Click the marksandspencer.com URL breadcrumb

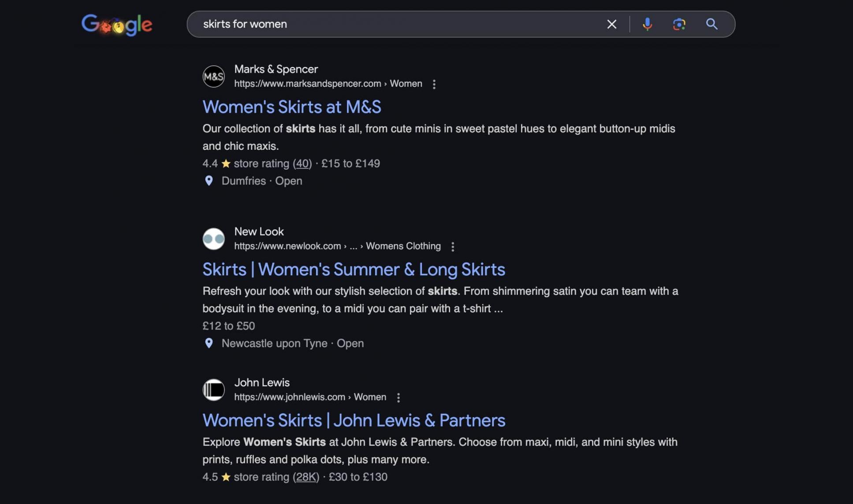point(328,84)
